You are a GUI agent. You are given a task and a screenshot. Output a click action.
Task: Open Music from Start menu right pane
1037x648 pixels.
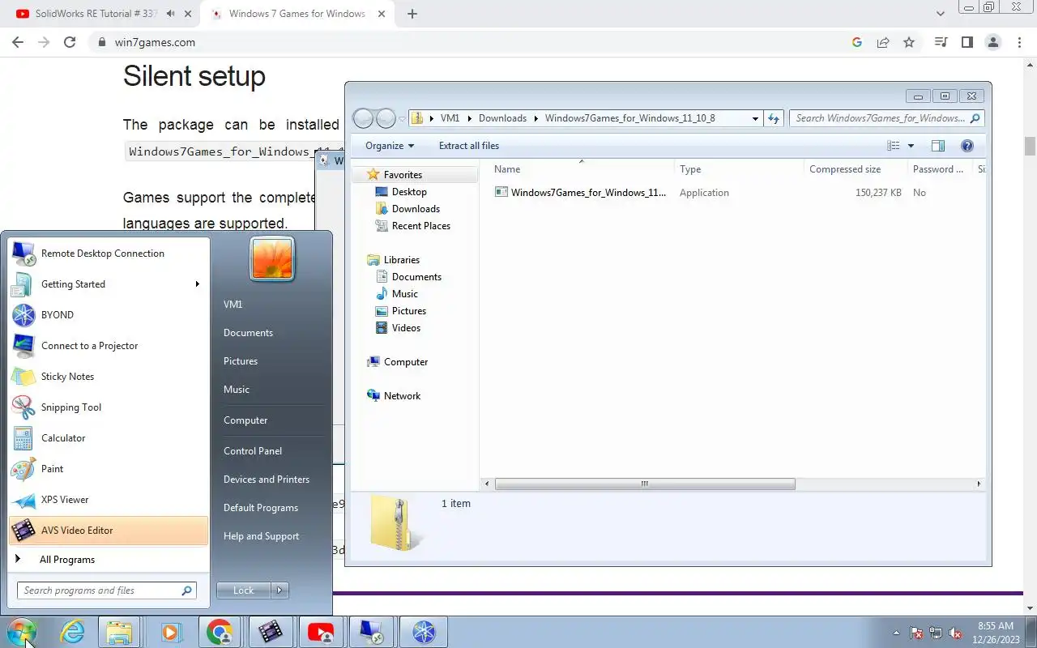(x=237, y=390)
